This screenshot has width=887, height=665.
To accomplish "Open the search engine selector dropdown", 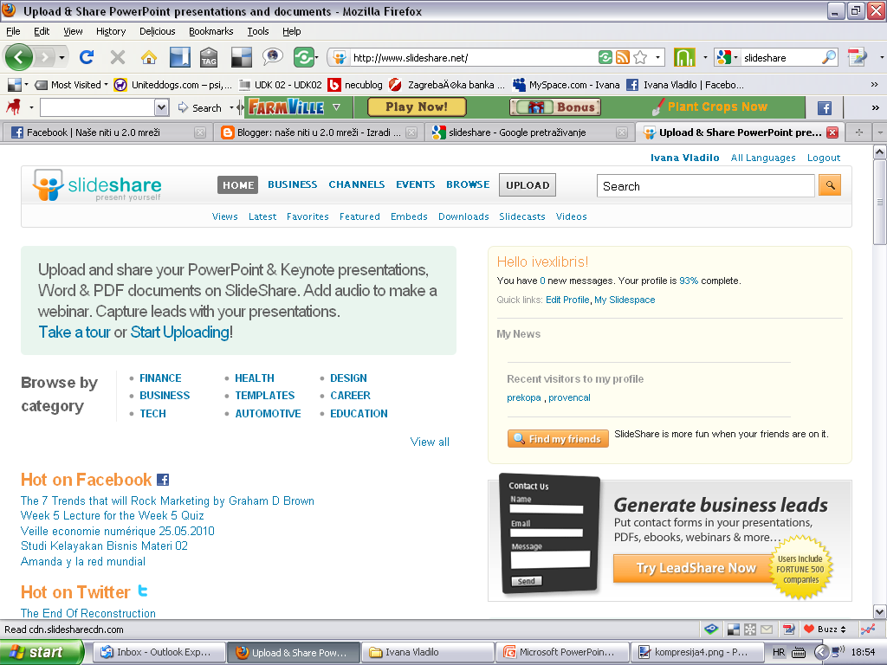I will pyautogui.click(x=735, y=57).
